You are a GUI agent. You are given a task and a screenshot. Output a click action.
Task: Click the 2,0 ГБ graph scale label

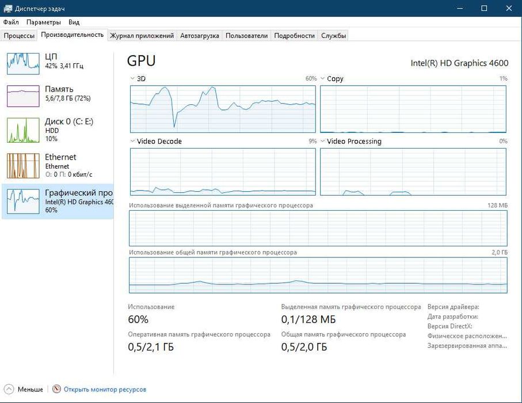(500, 253)
